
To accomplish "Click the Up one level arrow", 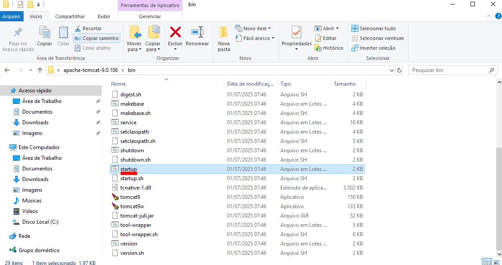I will (x=40, y=70).
